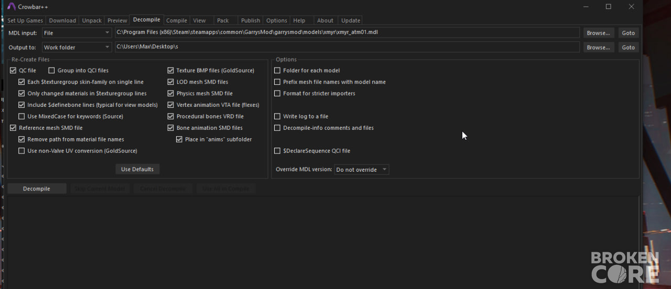Enable Use MixedCase for keywords
The width and height of the screenshot is (671, 289).
click(x=21, y=116)
